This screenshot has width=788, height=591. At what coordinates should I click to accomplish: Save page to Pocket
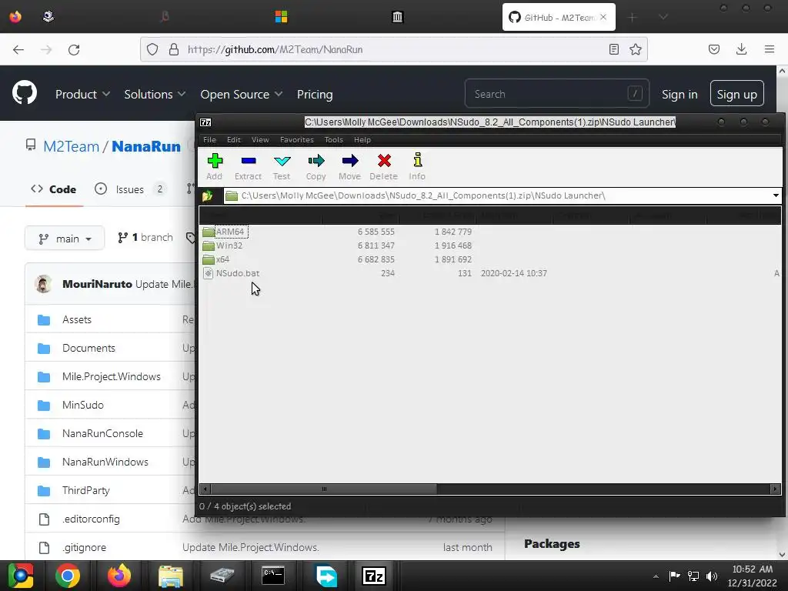tap(713, 49)
